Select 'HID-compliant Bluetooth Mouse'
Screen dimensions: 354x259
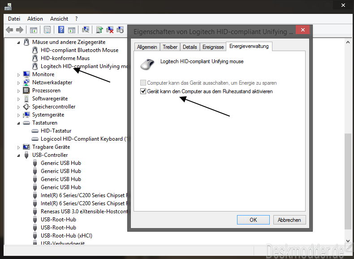tap(79, 50)
